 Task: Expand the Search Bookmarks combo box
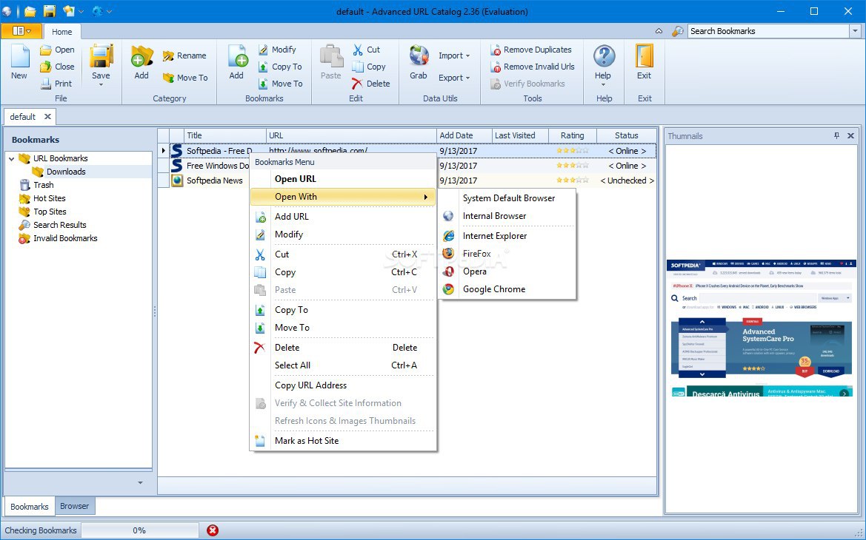point(854,31)
